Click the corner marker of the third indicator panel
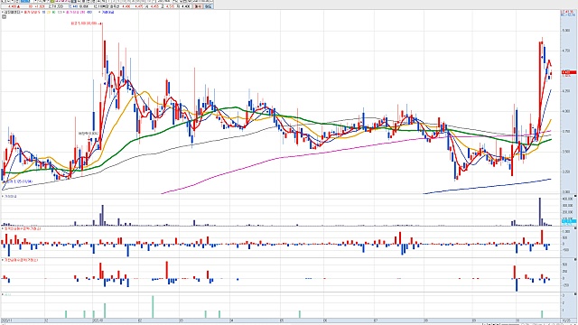This screenshot has width=578, height=325. click(575, 228)
